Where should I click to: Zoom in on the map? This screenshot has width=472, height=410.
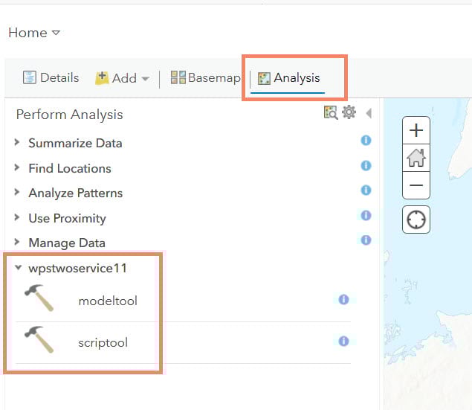[x=416, y=130]
